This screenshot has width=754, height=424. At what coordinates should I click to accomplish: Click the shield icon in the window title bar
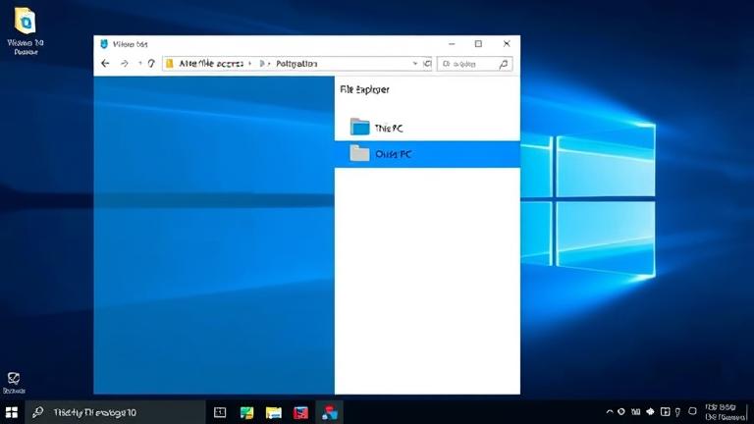(x=104, y=44)
